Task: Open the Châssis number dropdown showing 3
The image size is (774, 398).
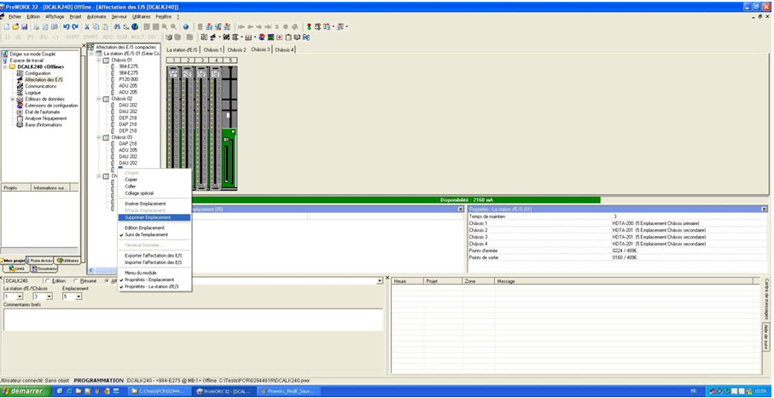Action: pyautogui.click(x=49, y=297)
